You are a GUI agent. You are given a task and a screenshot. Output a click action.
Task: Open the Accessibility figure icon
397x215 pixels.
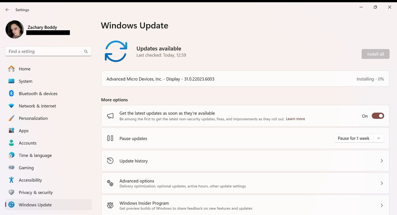coord(11,180)
